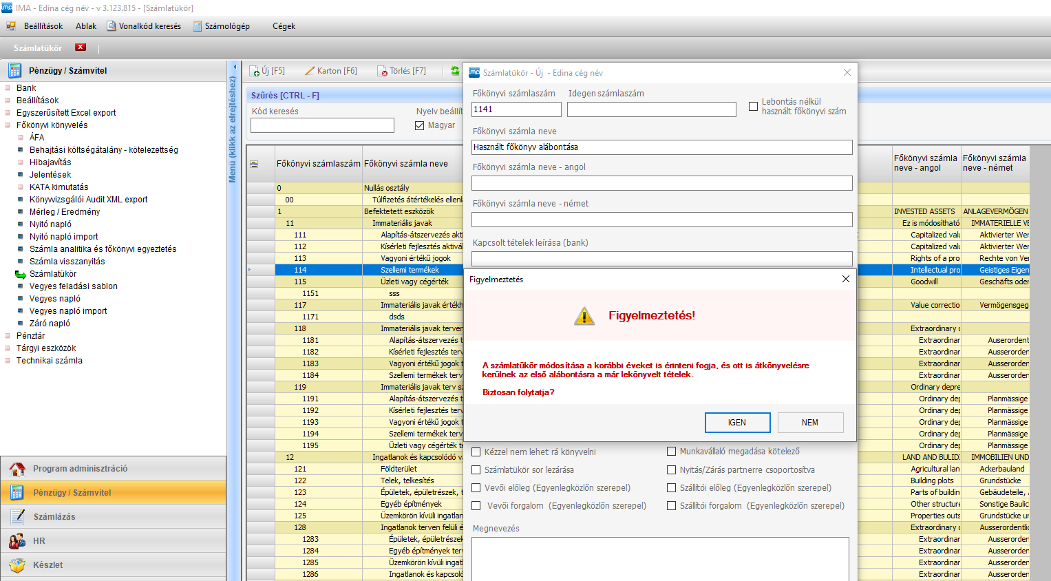The image size is (1051, 581).
Task: Close the Számlatükör - Új dialog
Action: click(847, 72)
